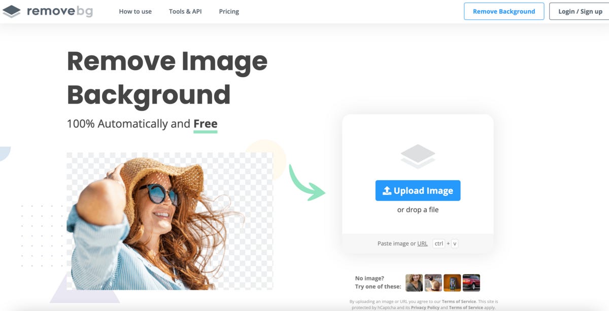
Task: Open the Tools & API menu
Action: tap(185, 11)
